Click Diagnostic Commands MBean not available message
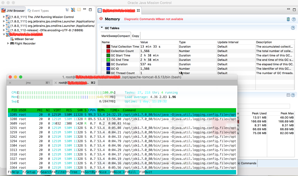This screenshot has height=176, width=298. tap(153, 19)
